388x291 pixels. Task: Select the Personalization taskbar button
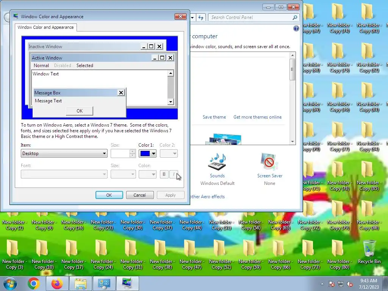[x=127, y=283]
